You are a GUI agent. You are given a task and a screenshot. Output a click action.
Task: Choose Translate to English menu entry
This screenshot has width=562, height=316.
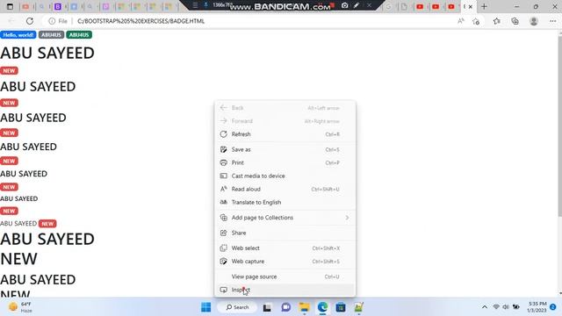pyautogui.click(x=285, y=202)
